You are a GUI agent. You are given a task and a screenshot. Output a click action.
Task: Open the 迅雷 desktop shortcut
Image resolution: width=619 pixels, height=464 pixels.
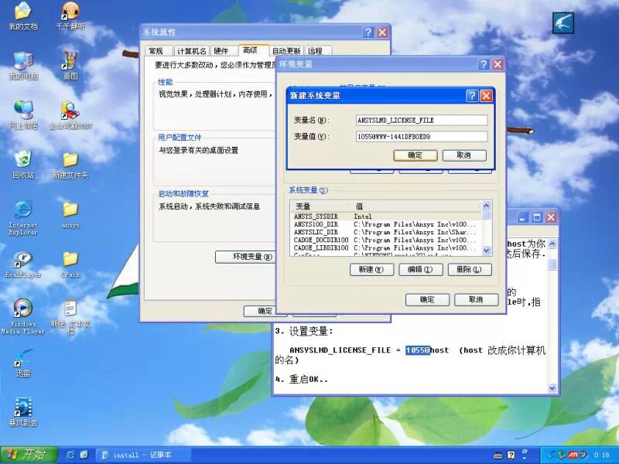tap(23, 359)
